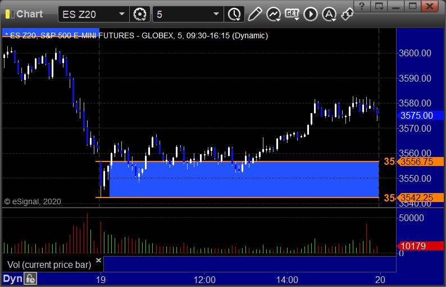Click the 3590.00 price axis label

[x=415, y=78]
